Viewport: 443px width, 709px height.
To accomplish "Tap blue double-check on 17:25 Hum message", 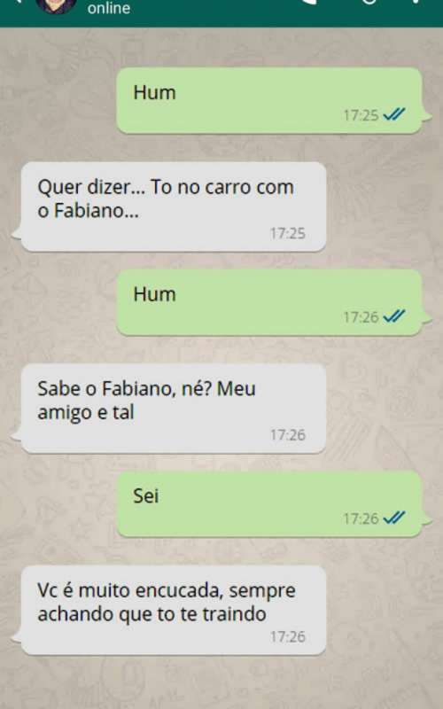I will 393,115.
